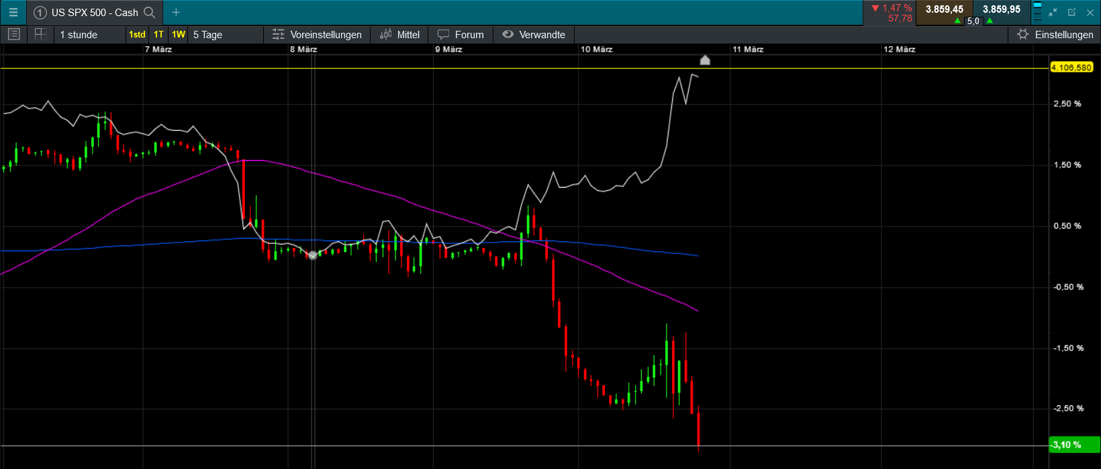1101x469 pixels.
Task: Click the Voreinstellungen sliders icon
Action: [279, 34]
